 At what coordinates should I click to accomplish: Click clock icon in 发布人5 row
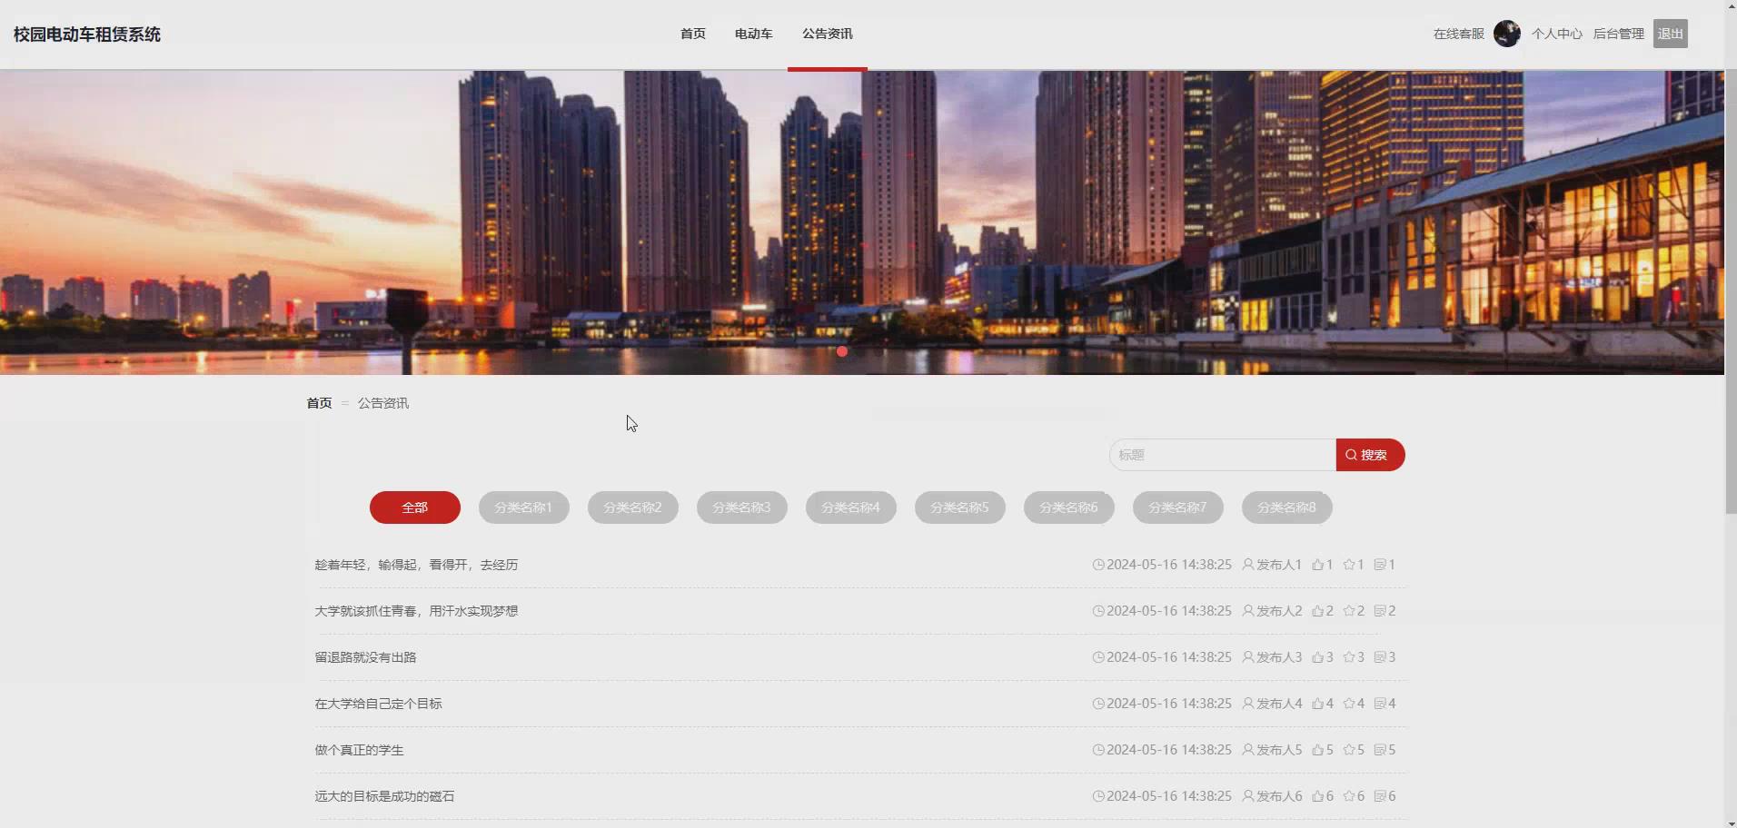point(1098,750)
